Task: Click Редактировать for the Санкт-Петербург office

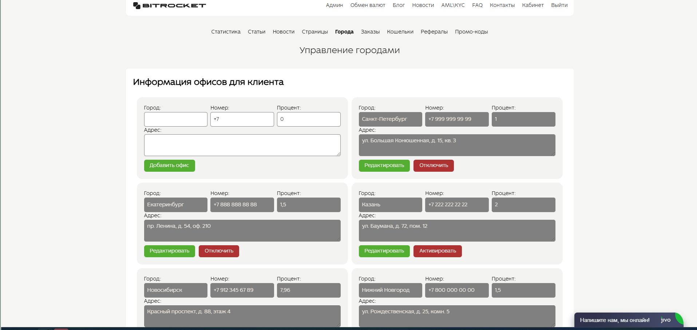Action: (x=384, y=166)
